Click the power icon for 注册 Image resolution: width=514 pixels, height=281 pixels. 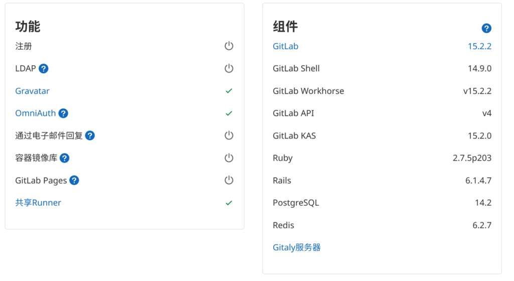[x=229, y=46]
